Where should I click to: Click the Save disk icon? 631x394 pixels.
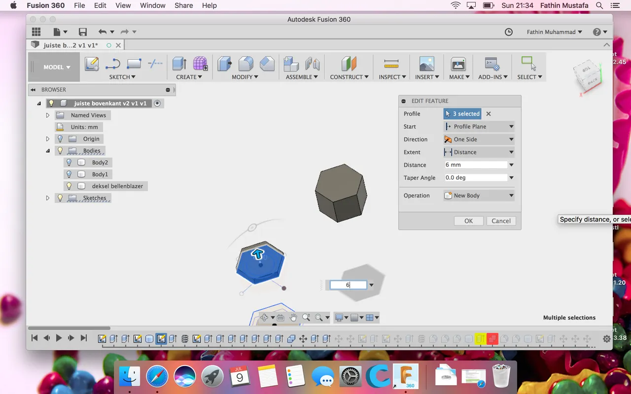point(83,32)
